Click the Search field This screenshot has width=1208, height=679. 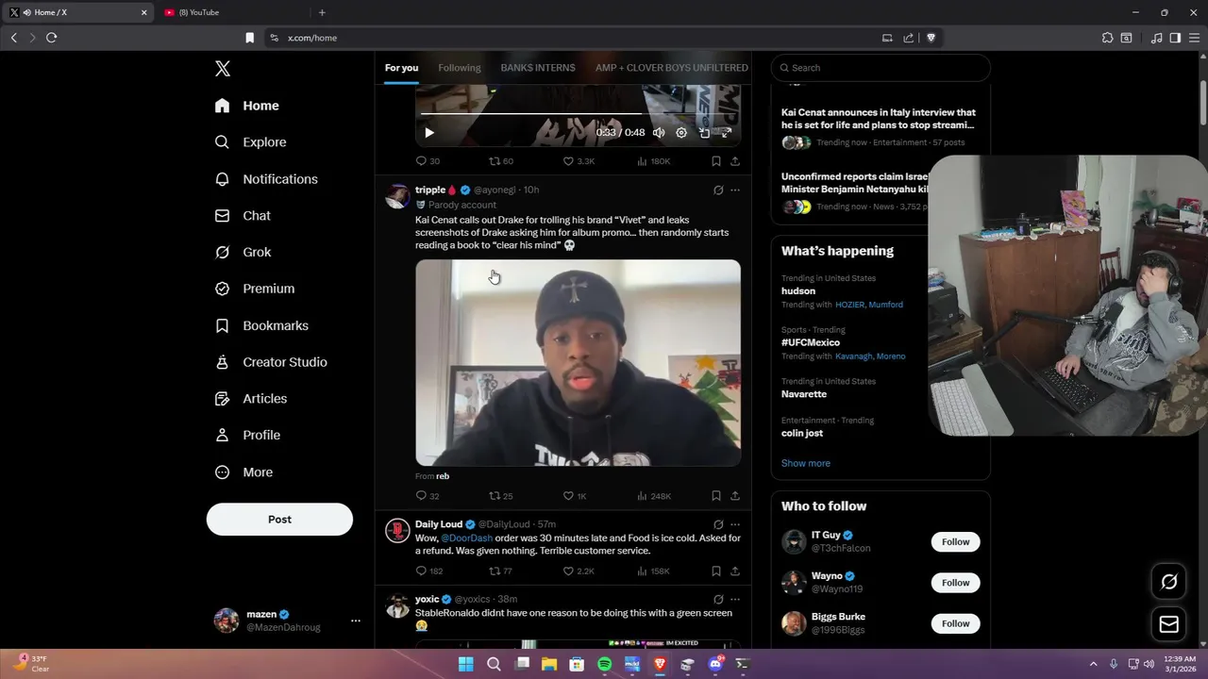tap(881, 68)
